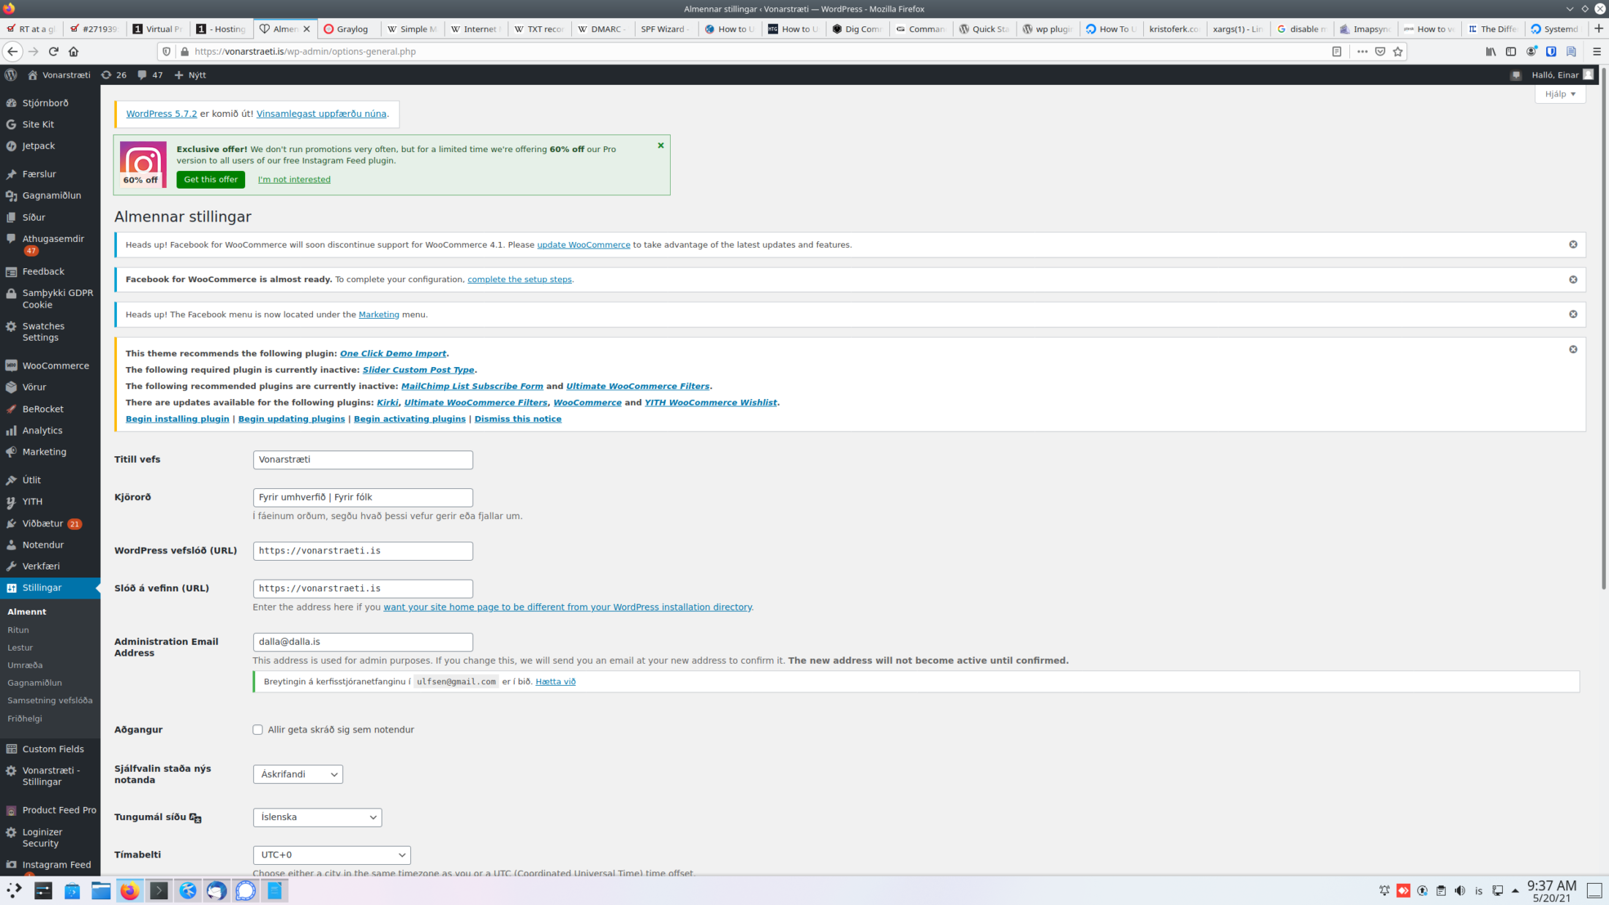Switch to the kristoferk.co tab
Viewport: 1609px width, 905px height.
click(x=1174, y=29)
